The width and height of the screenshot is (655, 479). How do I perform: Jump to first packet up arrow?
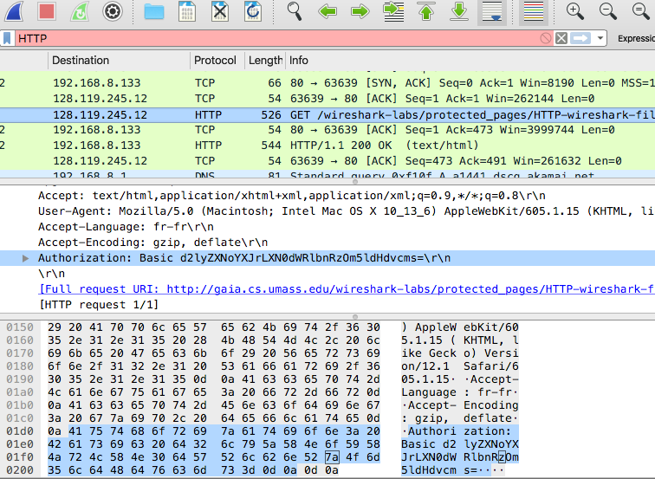[x=426, y=11]
